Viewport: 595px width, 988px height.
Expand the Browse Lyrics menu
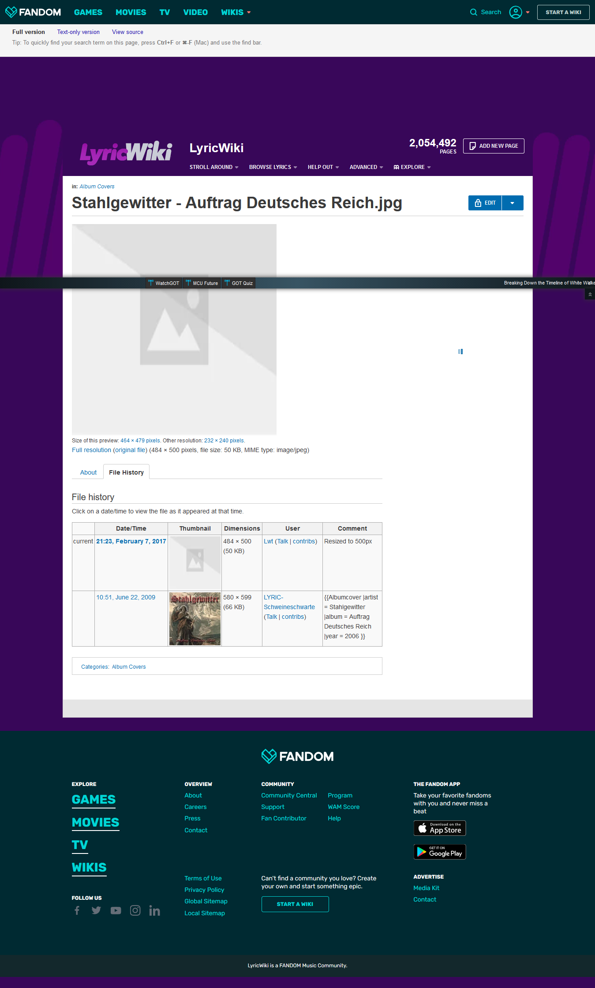(x=273, y=167)
